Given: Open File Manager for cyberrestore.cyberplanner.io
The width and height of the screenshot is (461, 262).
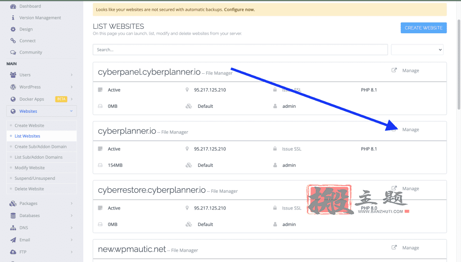Looking at the screenshot, I should pyautogui.click(x=224, y=191).
